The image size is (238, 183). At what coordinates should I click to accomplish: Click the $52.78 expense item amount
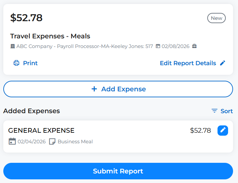[x=200, y=130]
